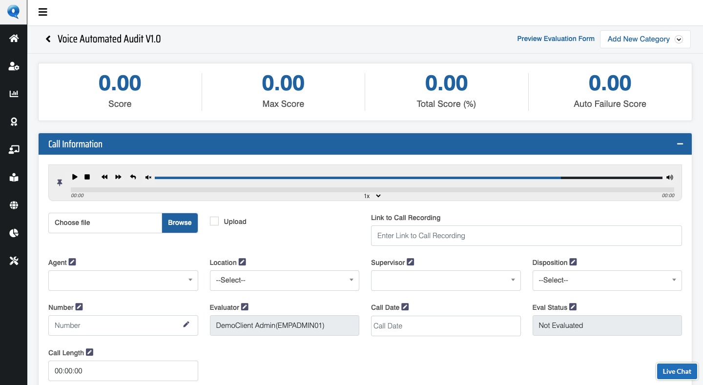Click the edit icon next to Supervisor label
703x385 pixels.
pyautogui.click(x=411, y=262)
